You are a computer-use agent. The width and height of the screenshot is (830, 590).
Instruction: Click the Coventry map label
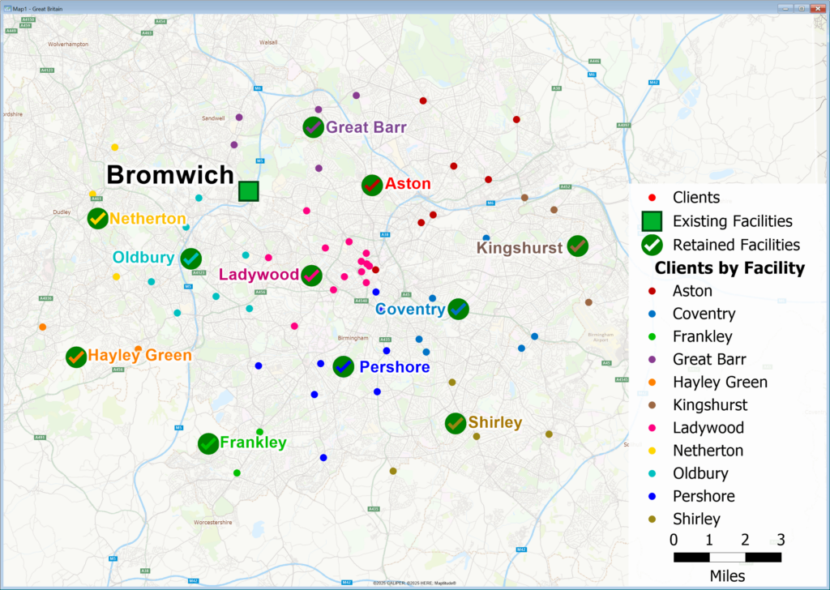[x=410, y=309]
